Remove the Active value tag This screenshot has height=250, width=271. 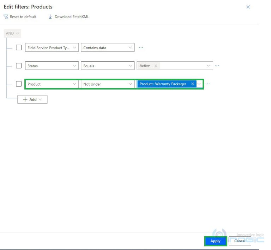click(156, 66)
